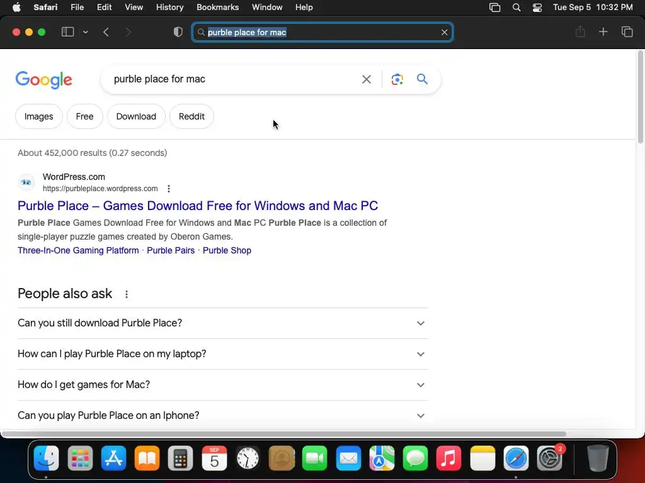Expand 'How do I get games for Mac?'

(x=223, y=385)
